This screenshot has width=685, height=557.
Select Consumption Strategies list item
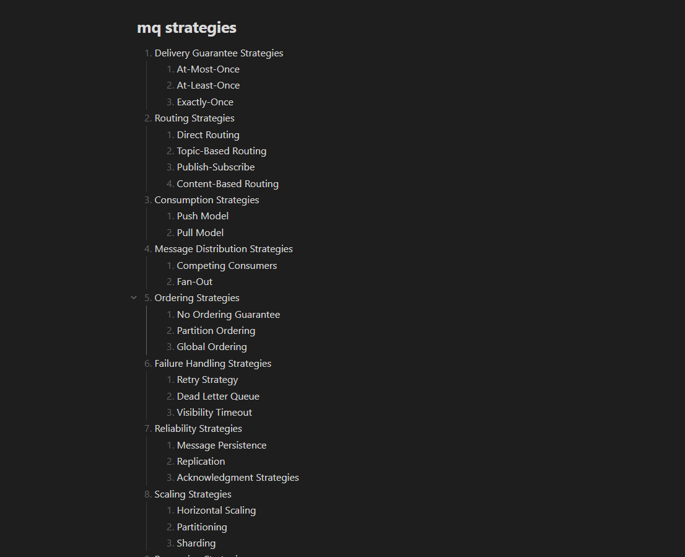207,200
